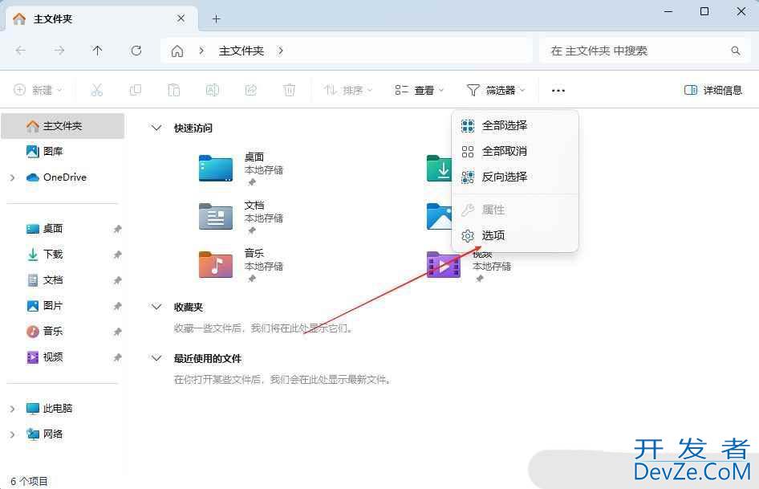Expand 网络 tree node
Image resolution: width=759 pixels, height=489 pixels.
coord(13,434)
